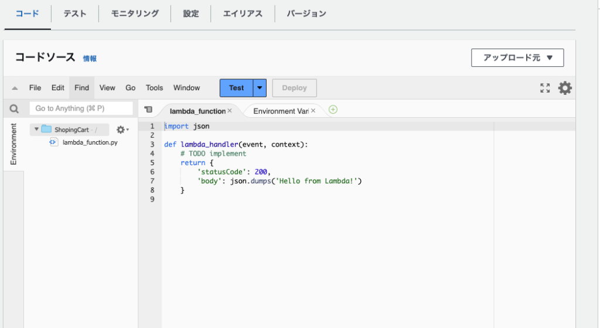This screenshot has width=600, height=328.
Task: Open the View menu
Action: point(107,88)
